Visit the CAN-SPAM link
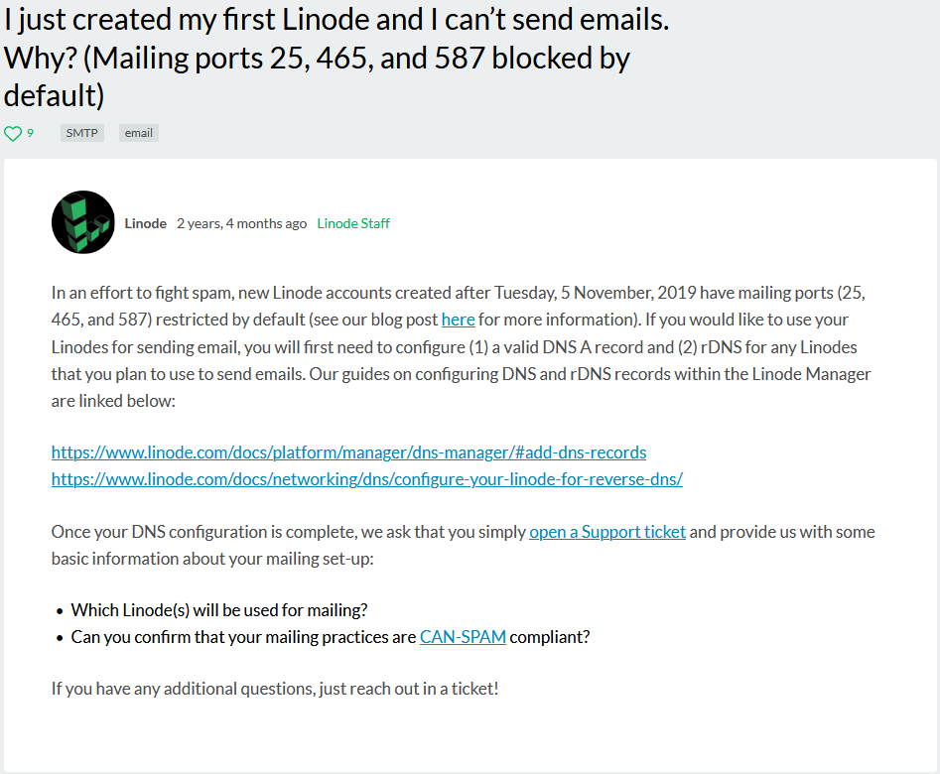 [463, 637]
